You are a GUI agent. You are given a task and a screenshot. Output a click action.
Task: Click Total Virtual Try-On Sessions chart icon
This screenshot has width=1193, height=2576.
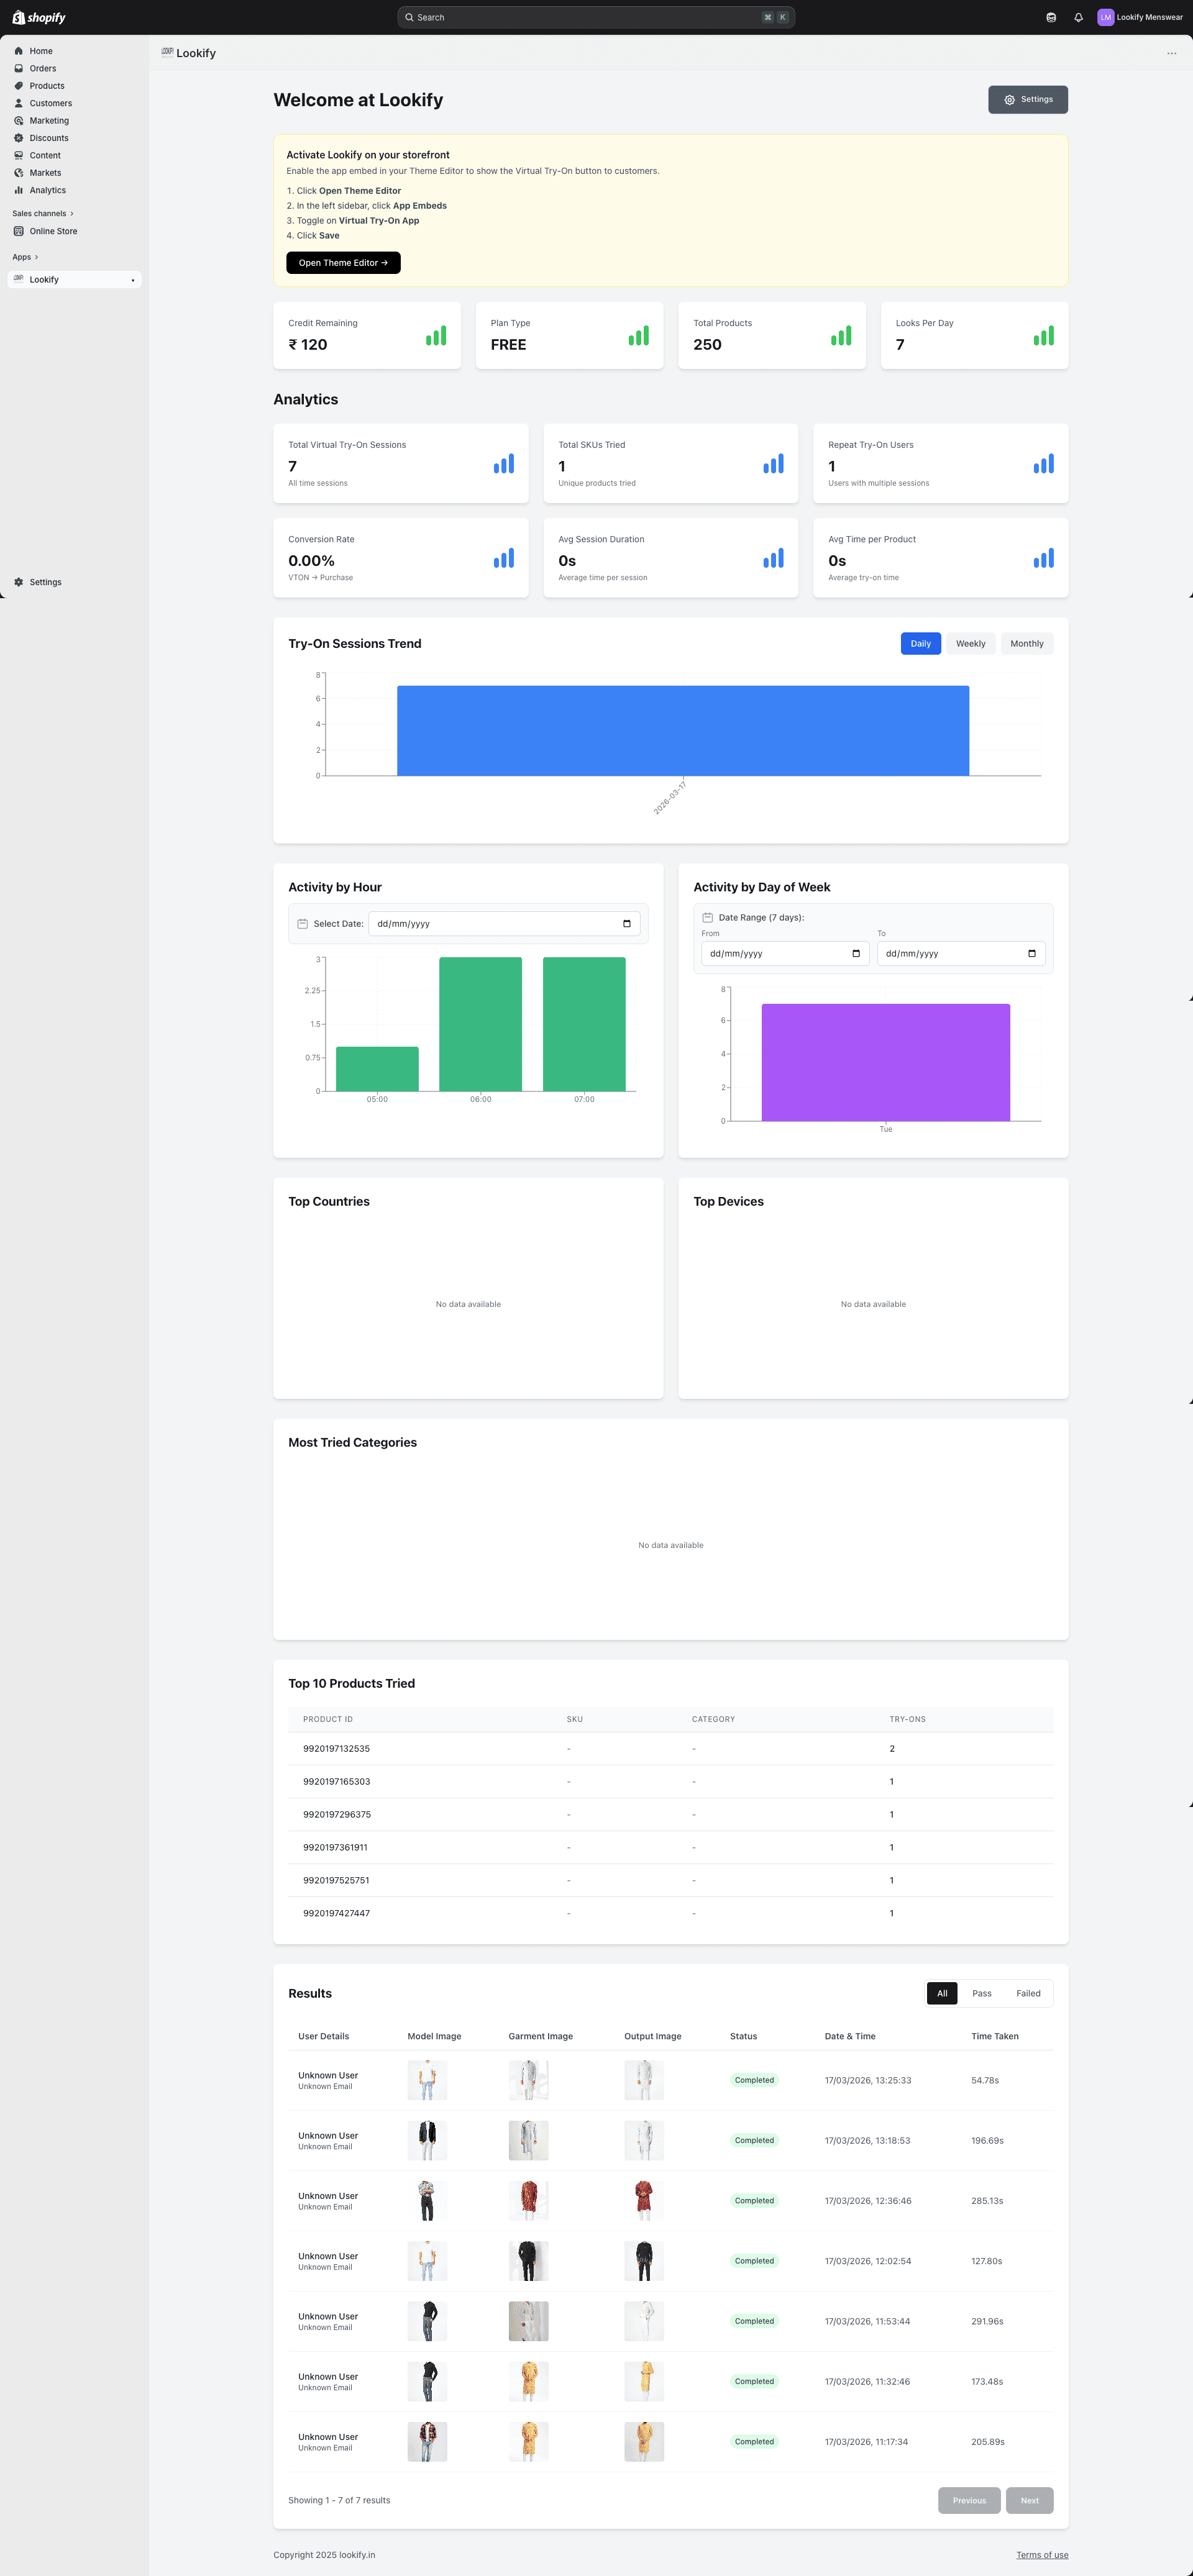click(x=504, y=463)
